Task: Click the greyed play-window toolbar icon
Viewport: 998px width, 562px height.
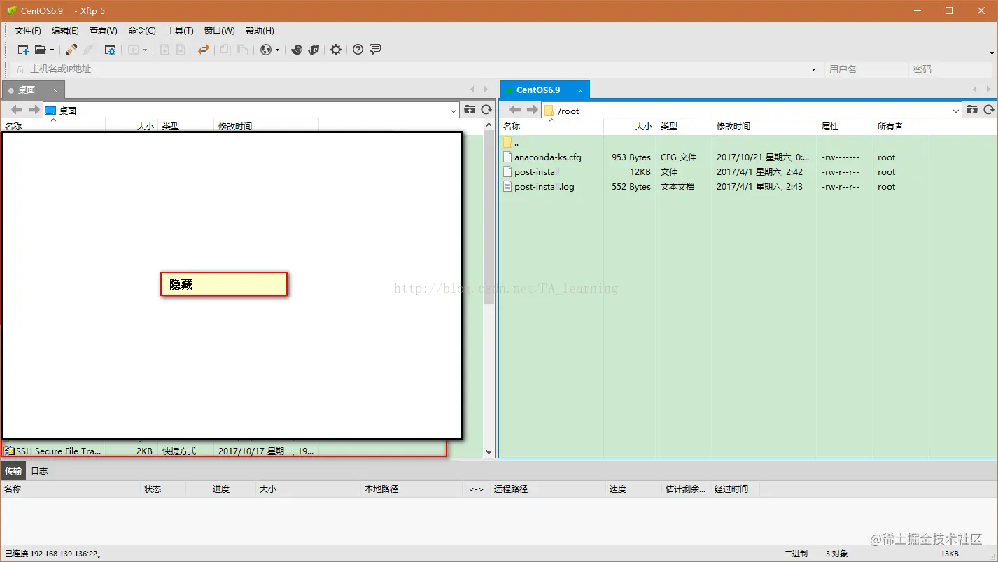Action: tap(133, 50)
